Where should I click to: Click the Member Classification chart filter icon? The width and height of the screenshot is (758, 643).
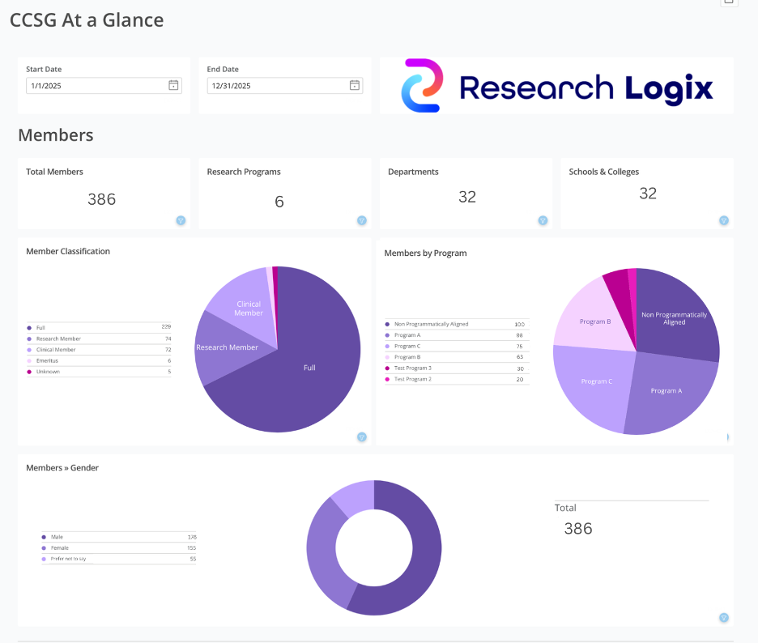[362, 437]
